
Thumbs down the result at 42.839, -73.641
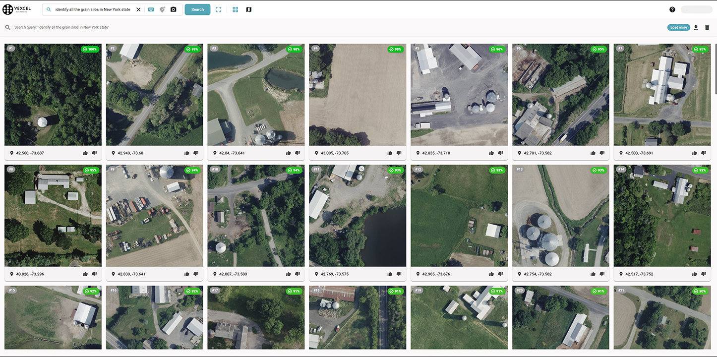(x=196, y=274)
